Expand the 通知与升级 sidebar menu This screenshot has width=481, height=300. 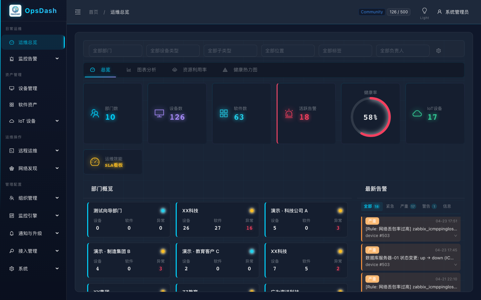pyautogui.click(x=33, y=233)
